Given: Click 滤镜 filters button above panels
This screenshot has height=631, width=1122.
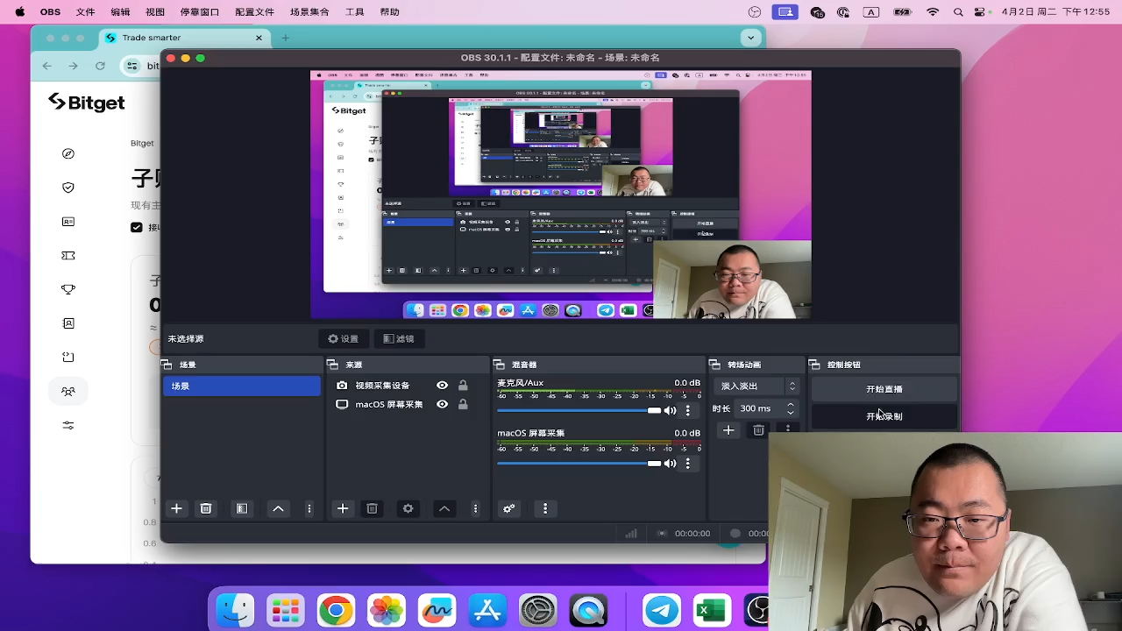Looking at the screenshot, I should [x=399, y=338].
